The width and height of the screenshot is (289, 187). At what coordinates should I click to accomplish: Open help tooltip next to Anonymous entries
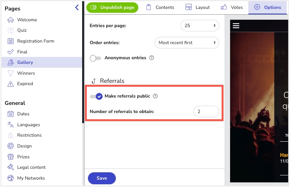click(151, 58)
